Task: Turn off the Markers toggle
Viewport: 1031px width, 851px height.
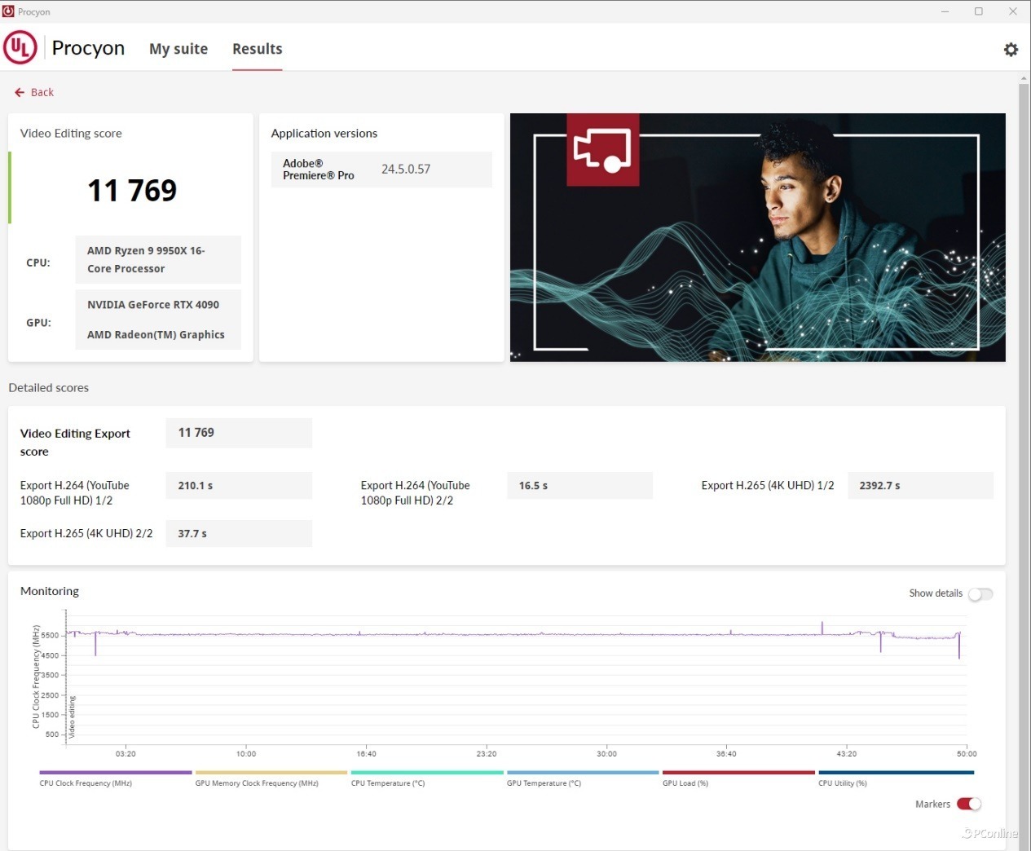Action: tap(968, 805)
